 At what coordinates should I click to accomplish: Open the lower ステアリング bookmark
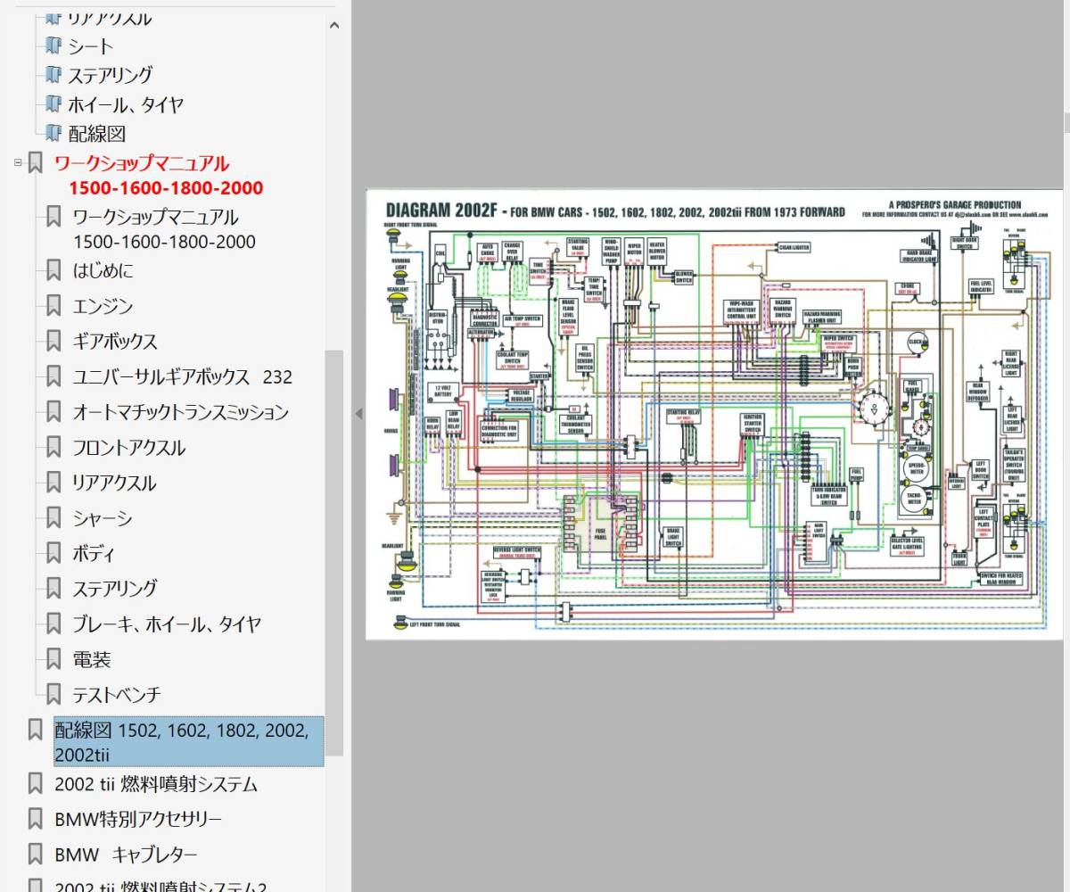pos(115,588)
